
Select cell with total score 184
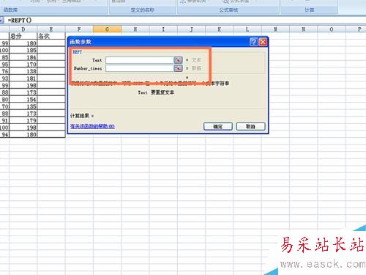23,57
